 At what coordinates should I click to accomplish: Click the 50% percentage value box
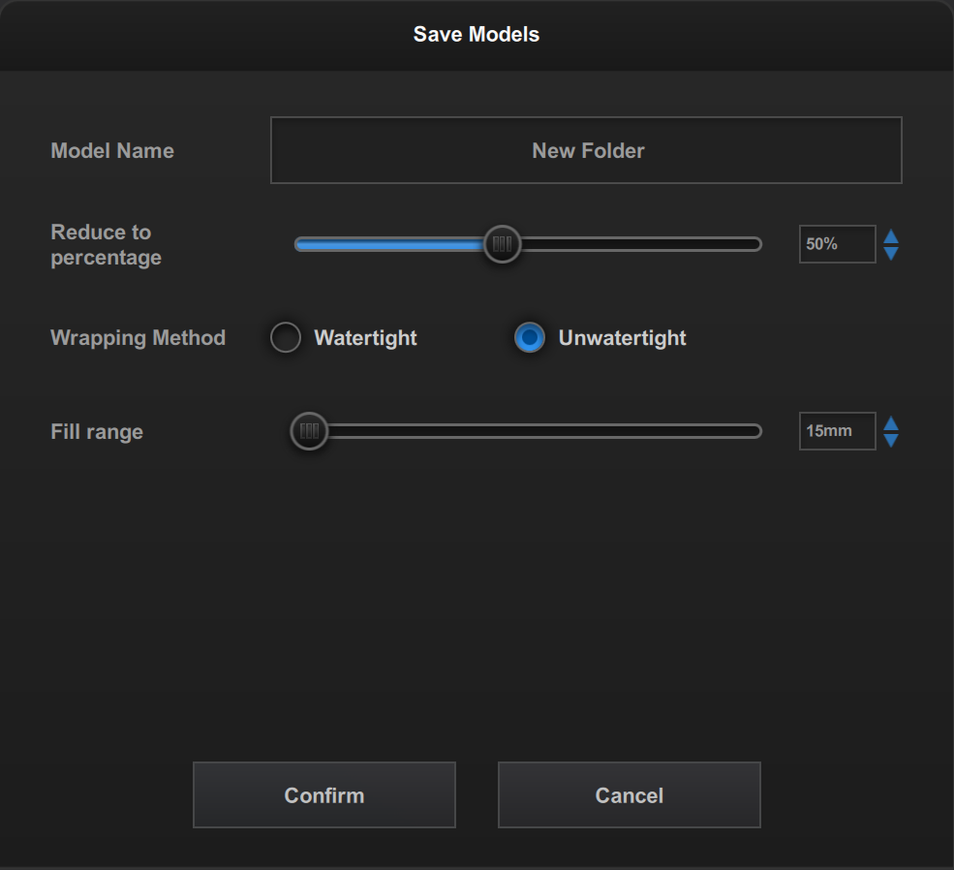point(837,244)
